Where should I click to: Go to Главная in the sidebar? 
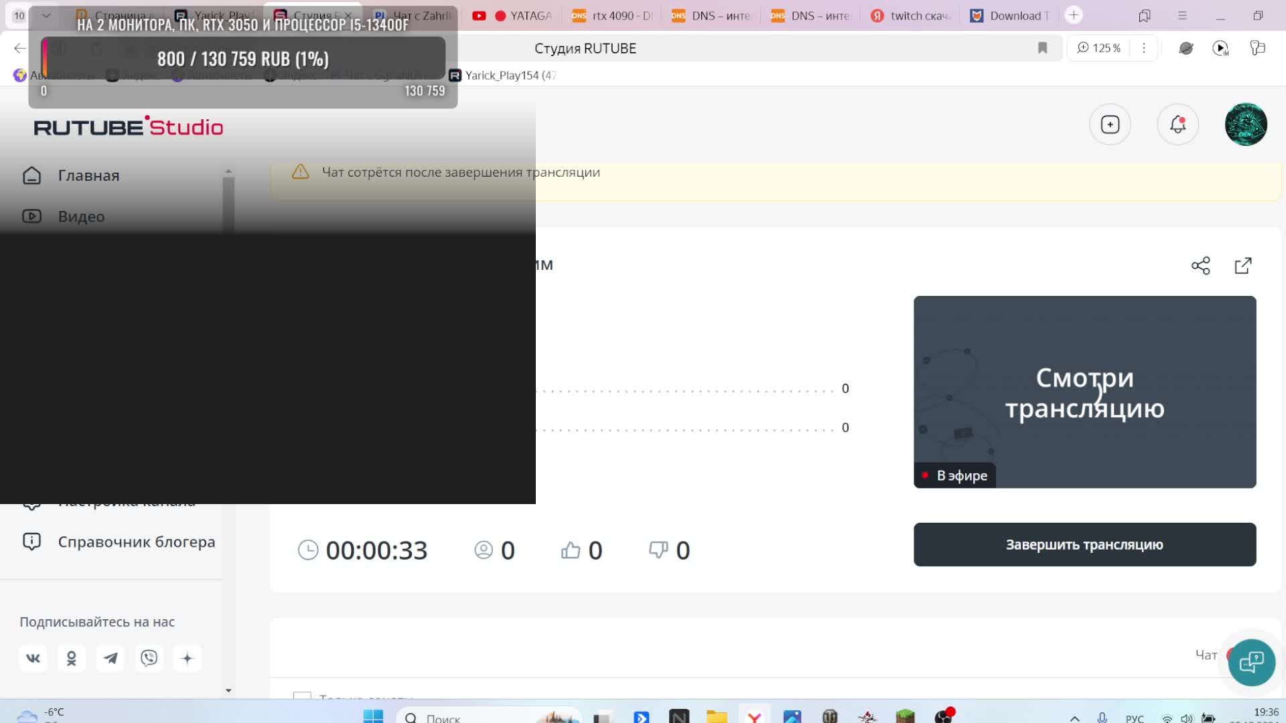click(88, 175)
